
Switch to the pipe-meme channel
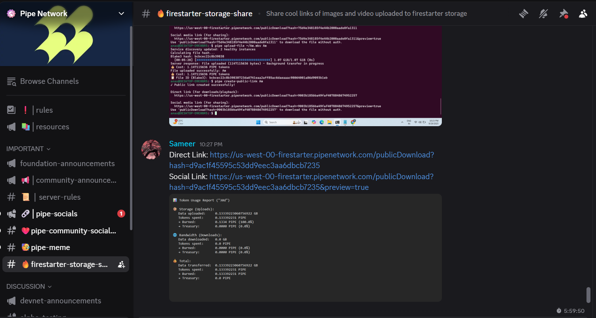coord(50,248)
